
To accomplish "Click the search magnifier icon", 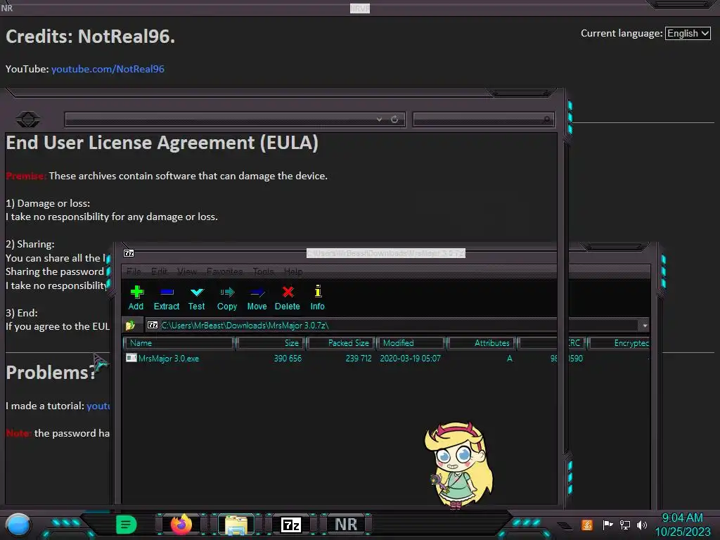I will point(546,120).
